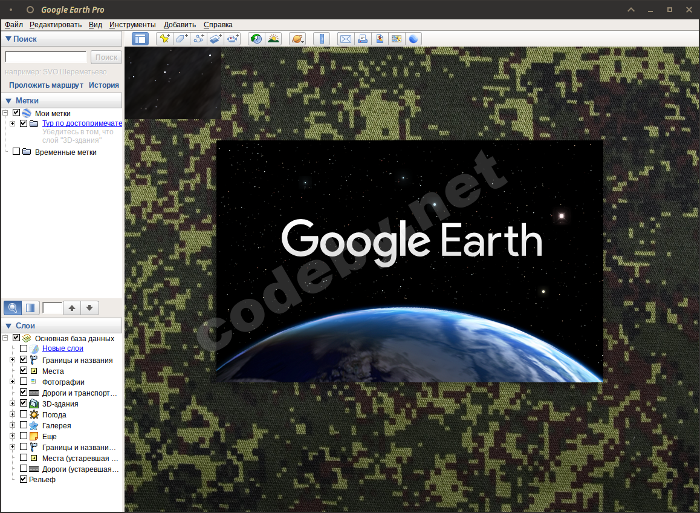Click the magnifier search button in Places panel
The height and width of the screenshot is (513, 700).
point(13,308)
